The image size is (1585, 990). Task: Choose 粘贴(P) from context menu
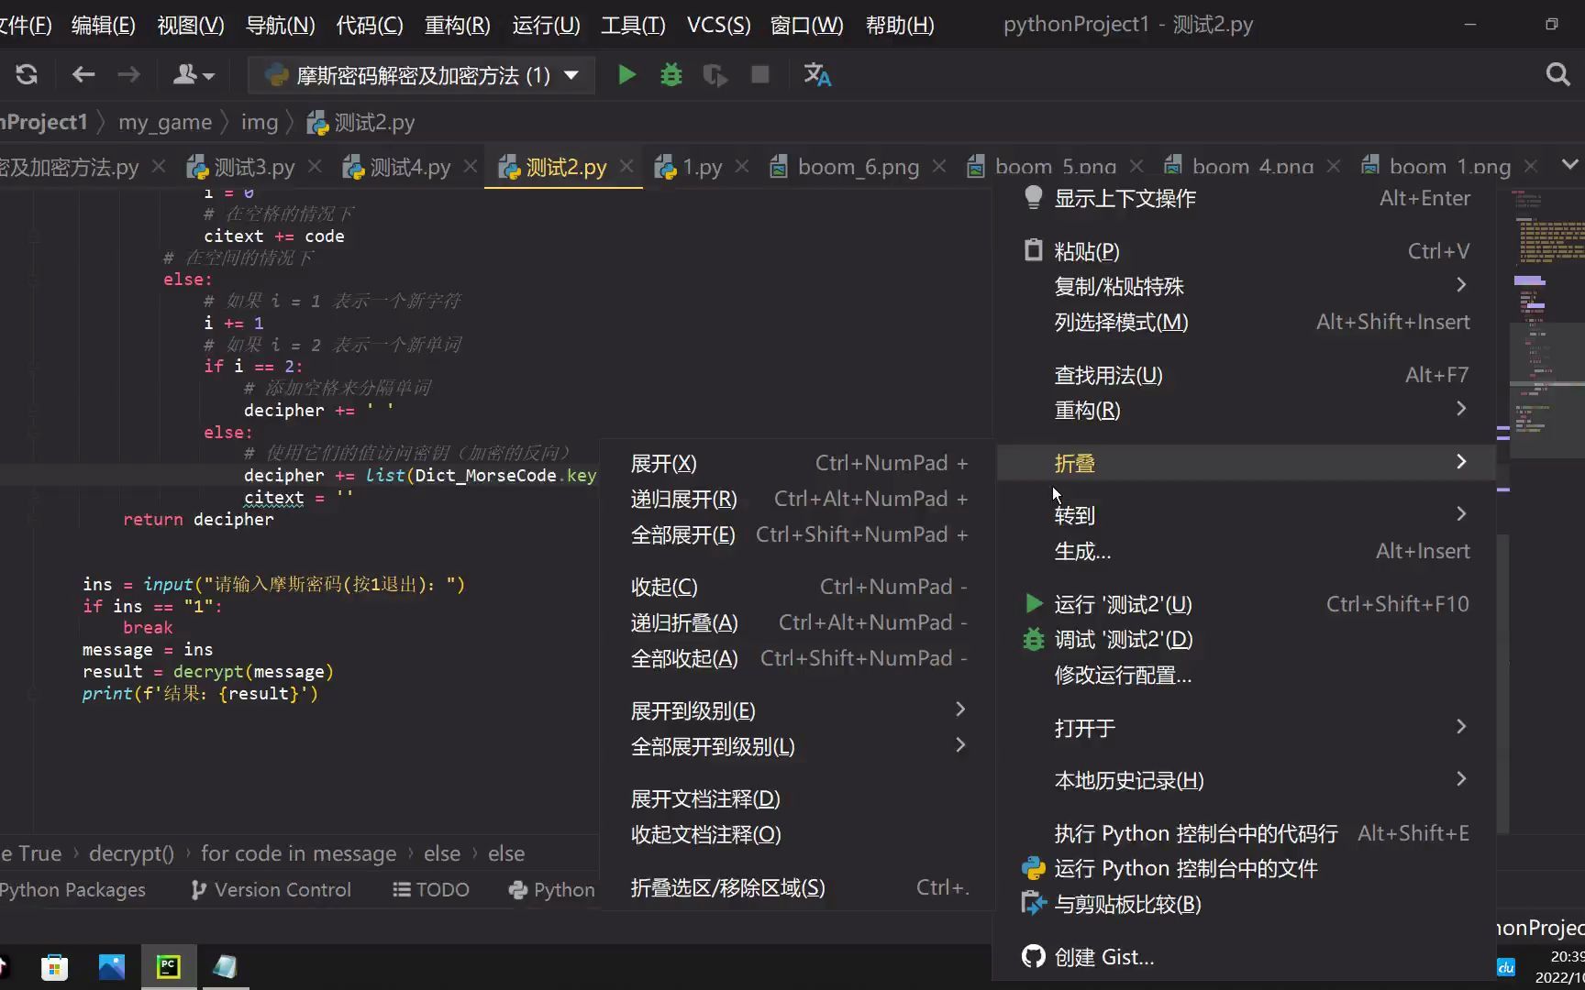pyautogui.click(x=1246, y=251)
